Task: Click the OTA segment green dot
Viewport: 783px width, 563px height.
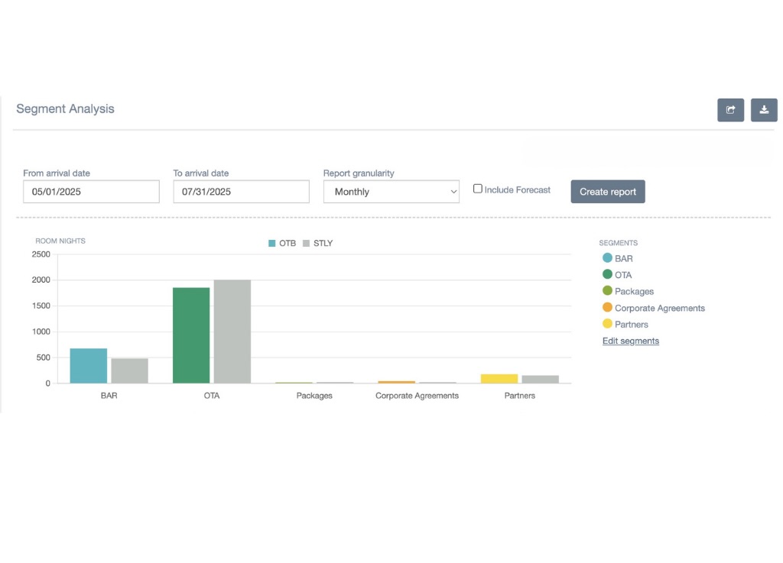Action: click(607, 275)
